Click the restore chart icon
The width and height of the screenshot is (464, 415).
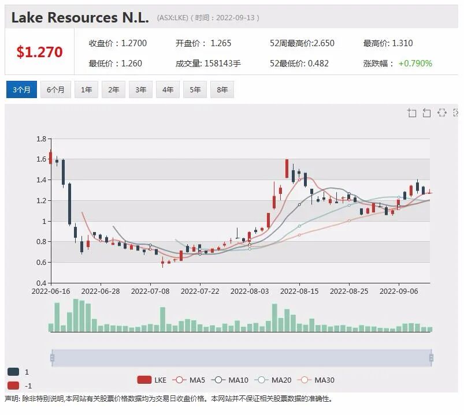[442, 113]
